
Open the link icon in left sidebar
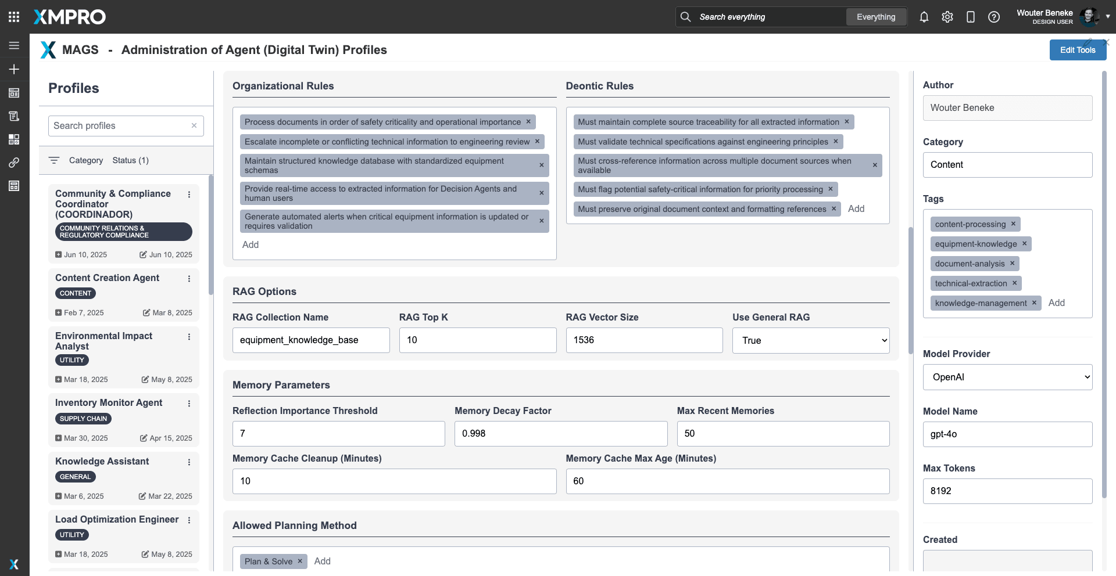14,163
